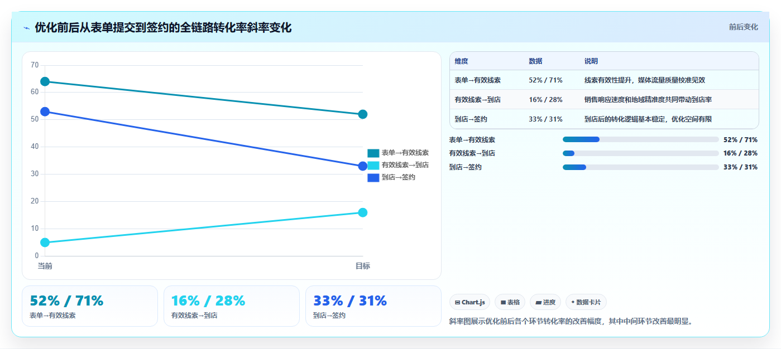This screenshot has height=349, width=781.
Task: Click the 当前 x-axis label
Action: (x=45, y=266)
